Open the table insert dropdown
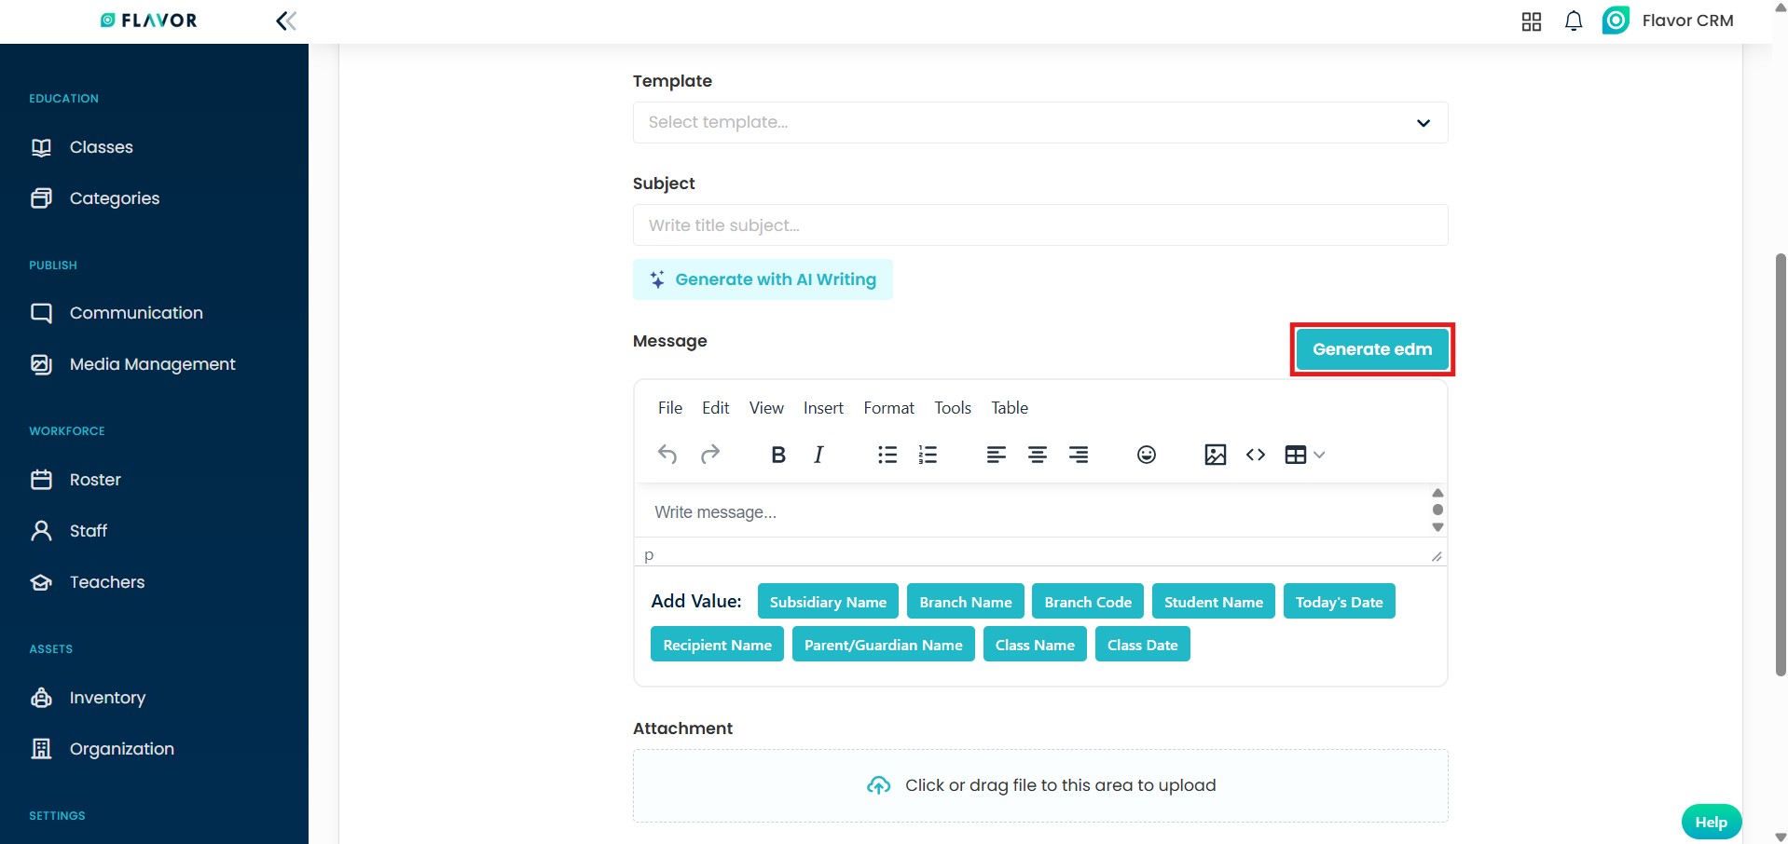This screenshot has width=1788, height=844. point(1304,455)
